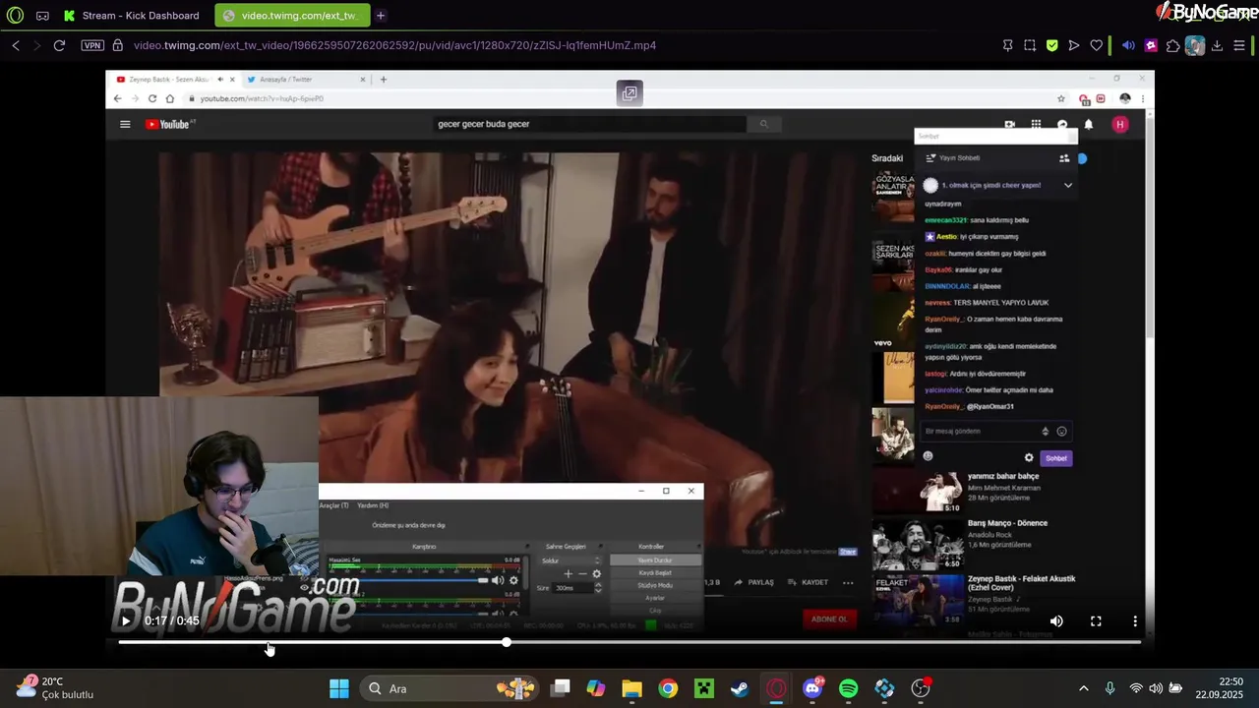Open the system volume tray icon

[x=1156, y=688]
